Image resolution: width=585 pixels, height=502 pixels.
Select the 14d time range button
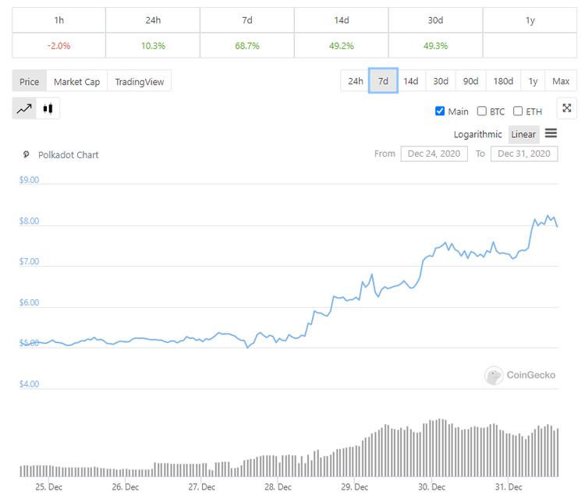(x=410, y=81)
